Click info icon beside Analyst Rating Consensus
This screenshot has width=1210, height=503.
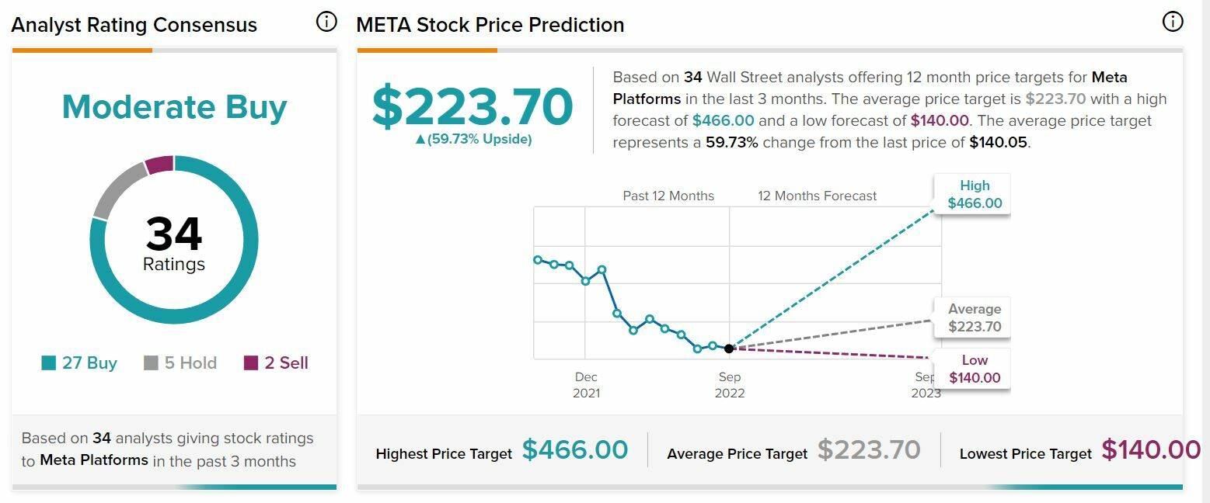(327, 22)
